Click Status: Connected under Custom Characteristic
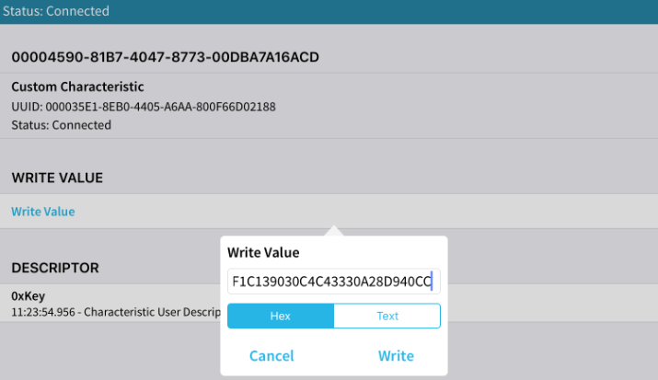 pyautogui.click(x=61, y=125)
